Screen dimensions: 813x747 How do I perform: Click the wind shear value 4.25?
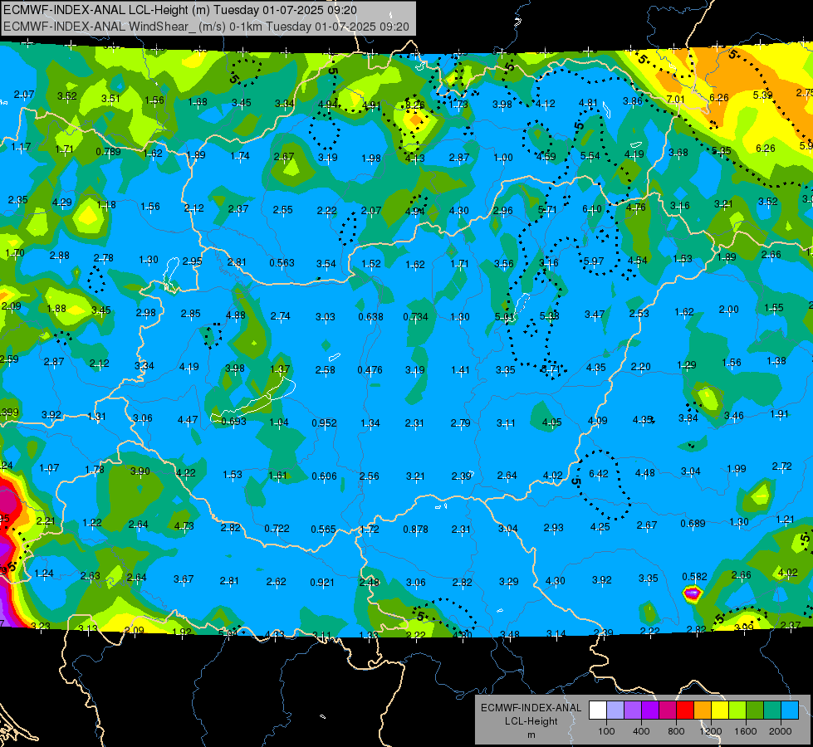pos(600,527)
